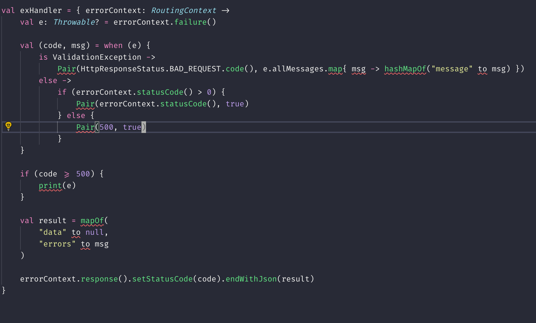Click the 'Throwable' type name
Image resolution: width=536 pixels, height=323 pixels.
[74, 22]
